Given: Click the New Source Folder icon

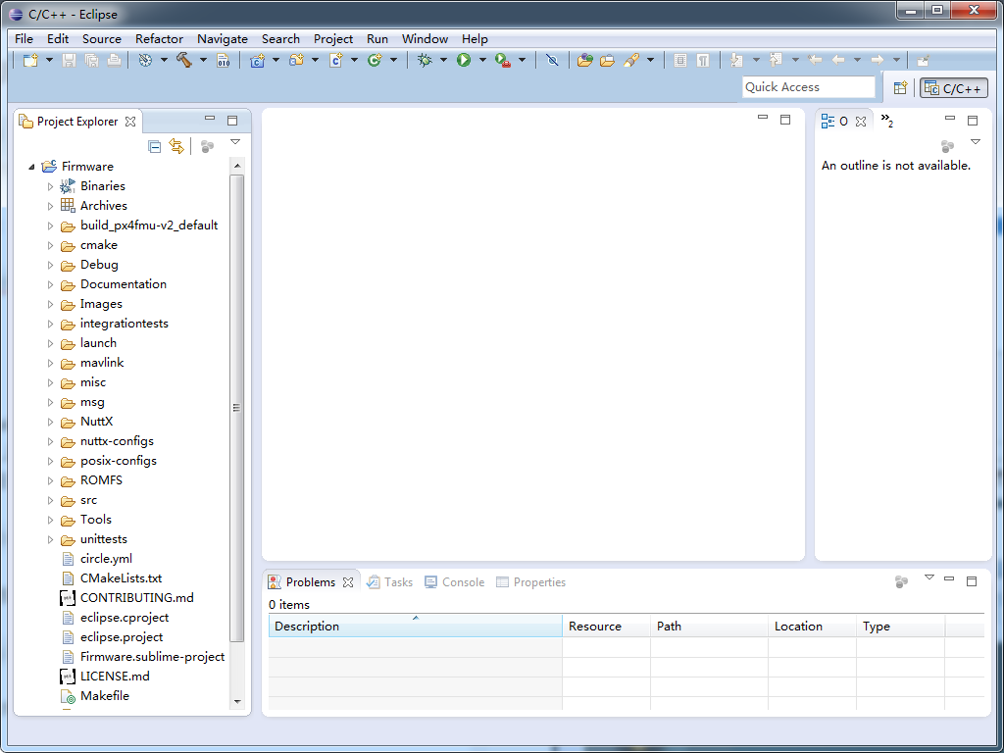Looking at the screenshot, I should pos(296,60).
